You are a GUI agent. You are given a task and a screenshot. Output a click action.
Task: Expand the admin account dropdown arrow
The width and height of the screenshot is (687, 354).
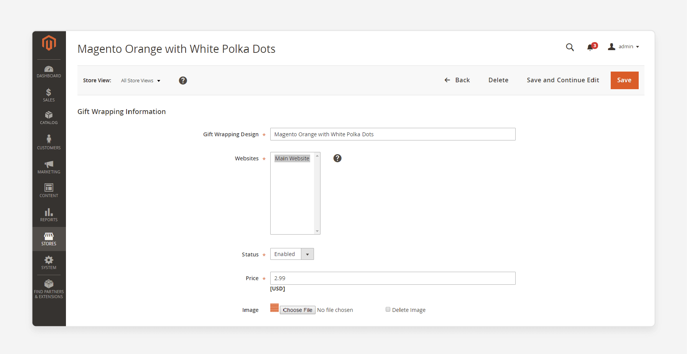coord(638,47)
